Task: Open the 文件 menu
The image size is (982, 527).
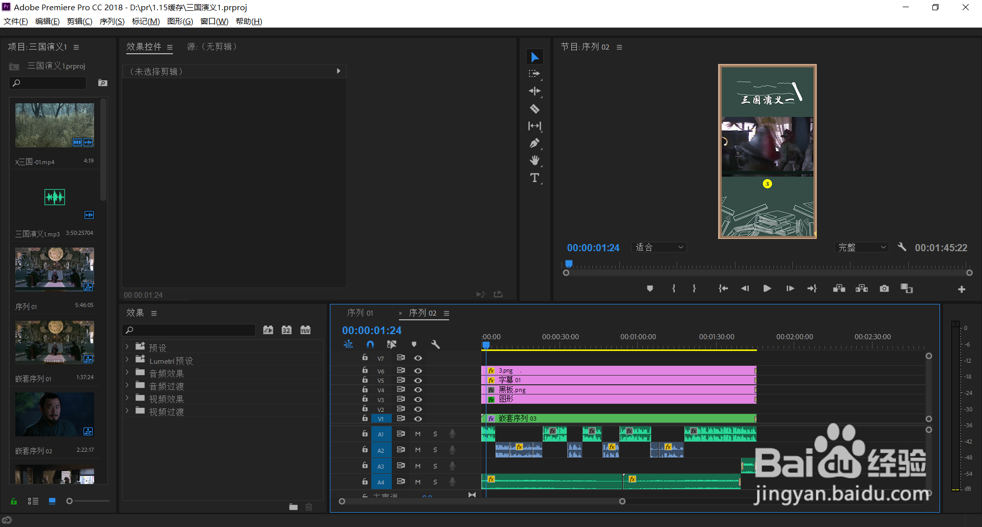Action: click(16, 21)
